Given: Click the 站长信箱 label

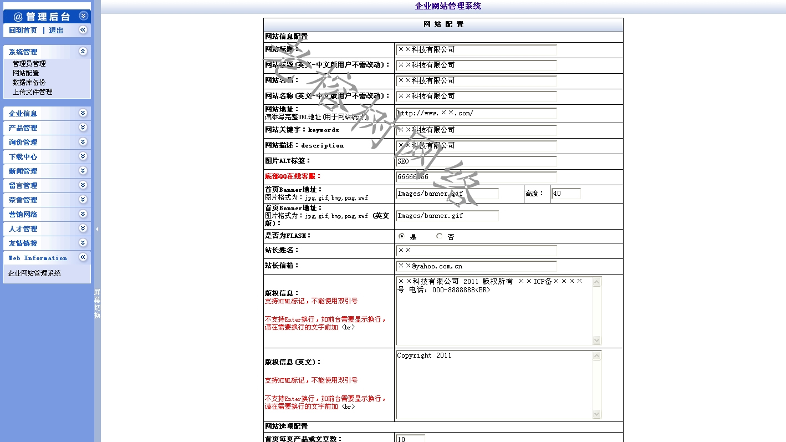Looking at the screenshot, I should coord(282,266).
